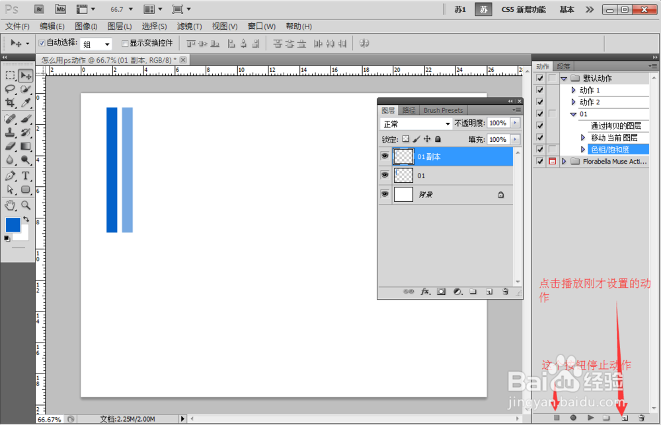The image size is (661, 425).
Task: Stop the action with the stop button
Action: [x=557, y=418]
